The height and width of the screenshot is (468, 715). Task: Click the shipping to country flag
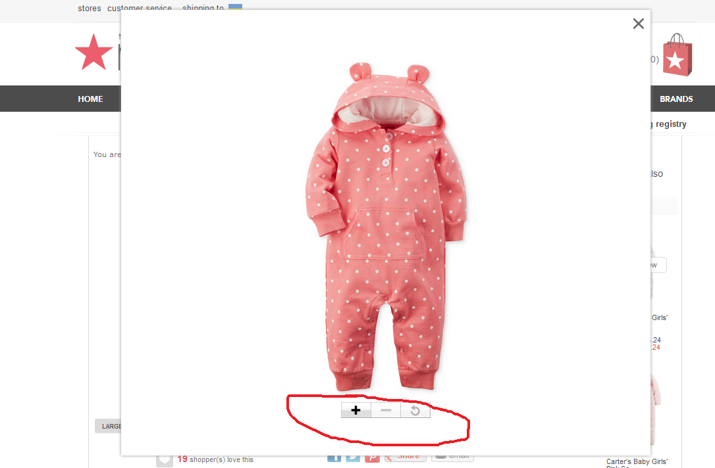coord(235,7)
